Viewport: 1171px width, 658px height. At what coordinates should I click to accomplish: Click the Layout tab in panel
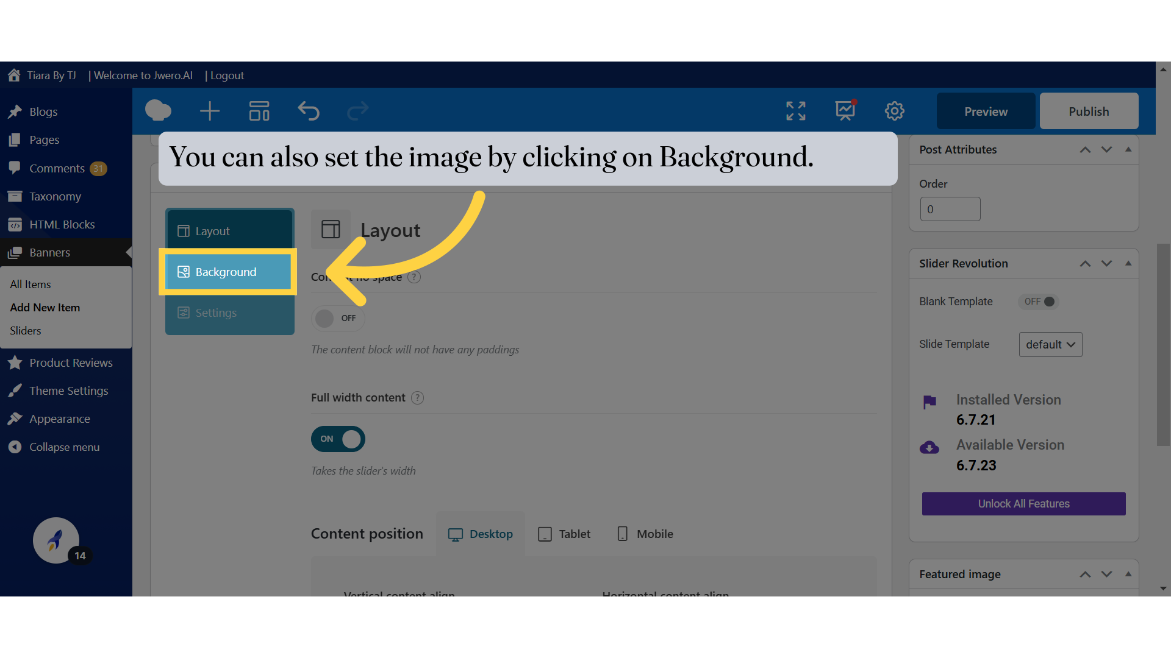click(229, 230)
